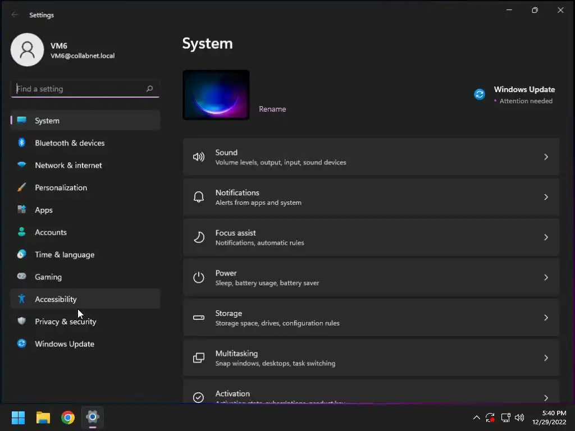The image size is (575, 431).
Task: Launch Google Chrome from taskbar
Action: pos(68,418)
